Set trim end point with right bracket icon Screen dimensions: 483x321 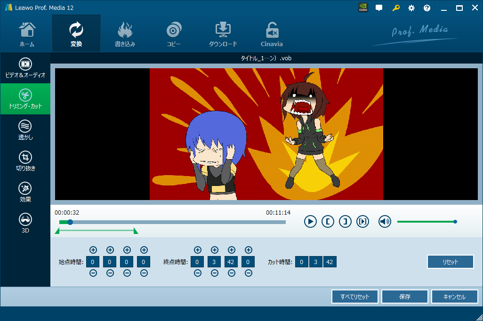345,221
